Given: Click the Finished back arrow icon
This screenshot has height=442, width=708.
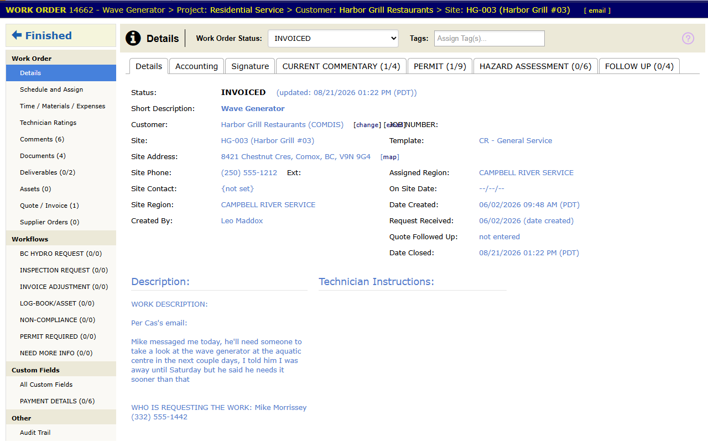Looking at the screenshot, I should 17,35.
